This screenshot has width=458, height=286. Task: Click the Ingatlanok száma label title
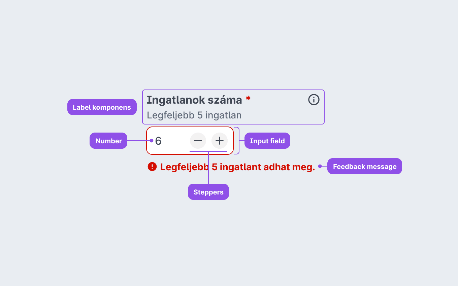click(x=194, y=100)
